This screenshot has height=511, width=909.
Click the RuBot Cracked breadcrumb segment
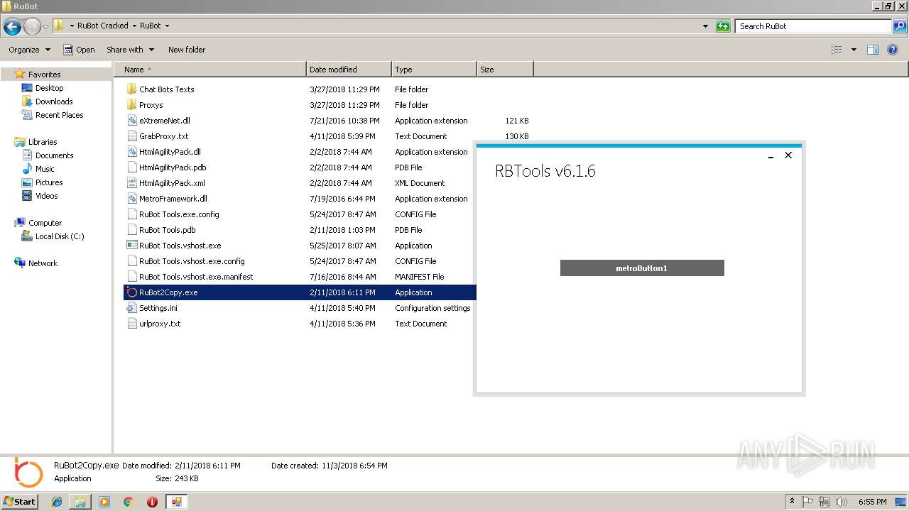point(102,26)
